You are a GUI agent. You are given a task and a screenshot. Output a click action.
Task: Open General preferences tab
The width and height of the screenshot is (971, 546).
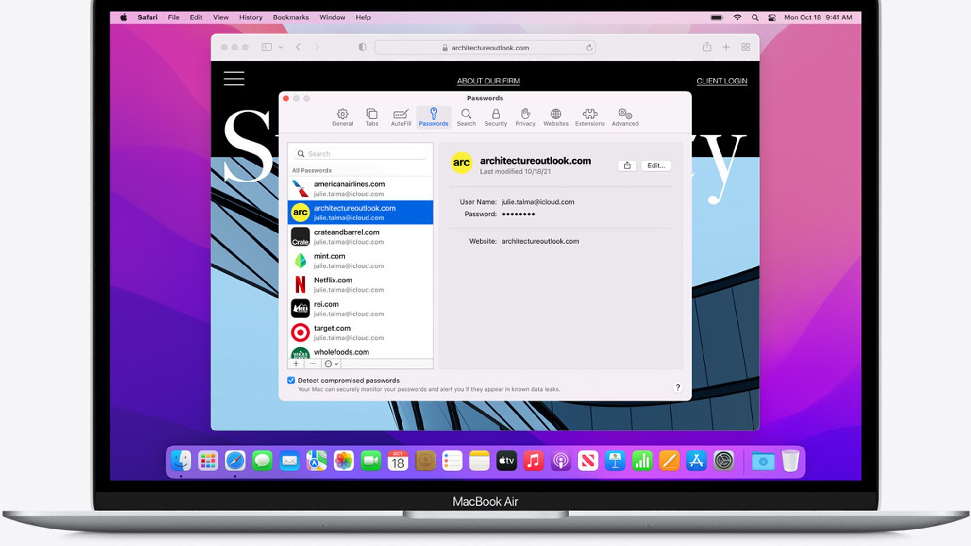click(342, 117)
